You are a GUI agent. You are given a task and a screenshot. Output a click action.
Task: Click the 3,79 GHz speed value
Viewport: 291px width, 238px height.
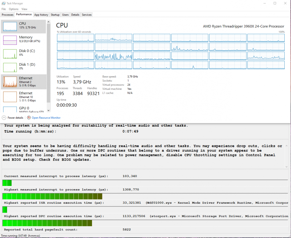(82, 82)
